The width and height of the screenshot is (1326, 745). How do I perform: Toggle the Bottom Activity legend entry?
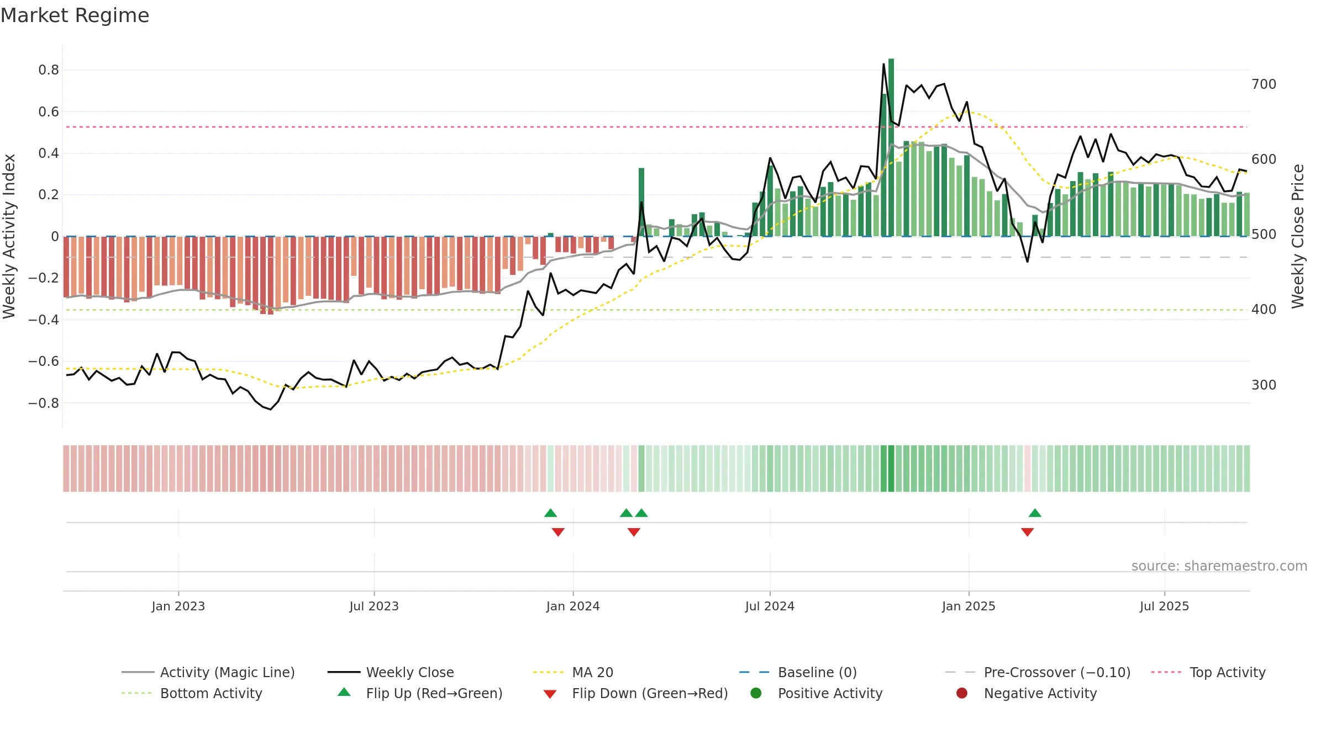tap(192, 693)
